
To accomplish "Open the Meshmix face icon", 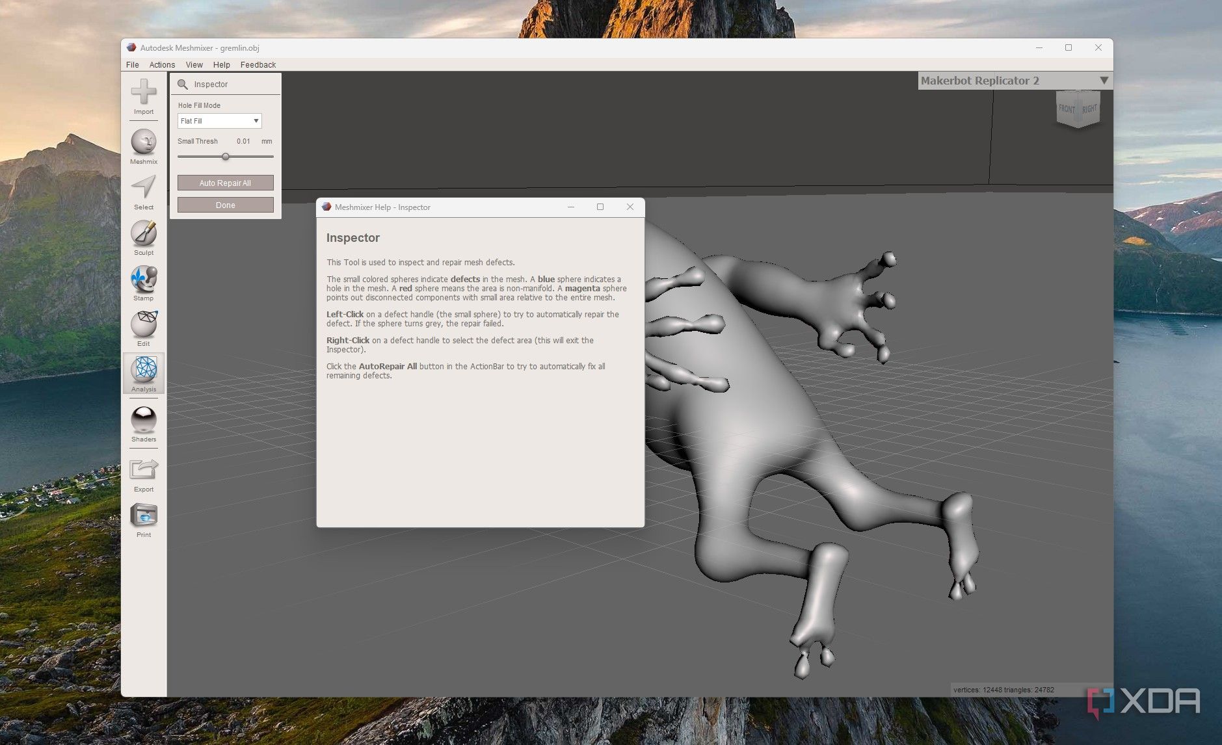I will pyautogui.click(x=144, y=142).
